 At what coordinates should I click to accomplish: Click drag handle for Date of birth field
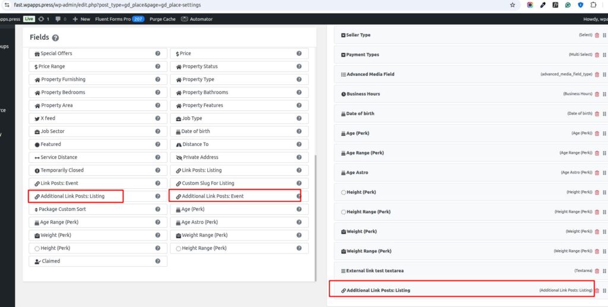(604, 113)
